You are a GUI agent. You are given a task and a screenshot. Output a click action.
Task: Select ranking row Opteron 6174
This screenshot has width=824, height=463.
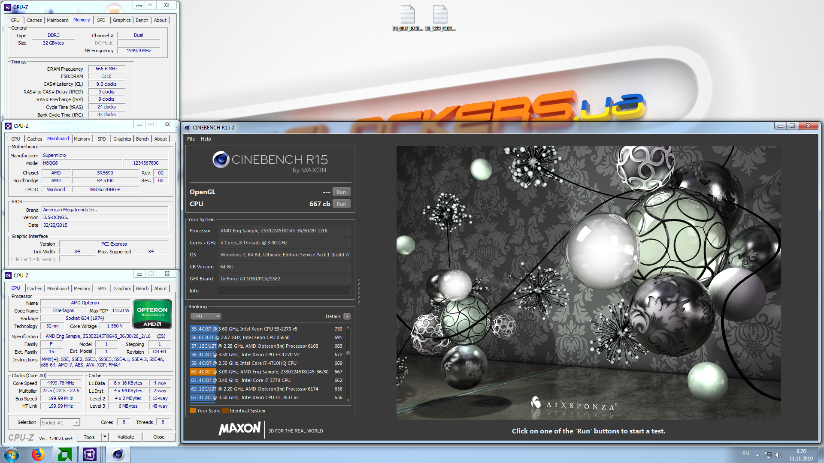click(x=267, y=389)
